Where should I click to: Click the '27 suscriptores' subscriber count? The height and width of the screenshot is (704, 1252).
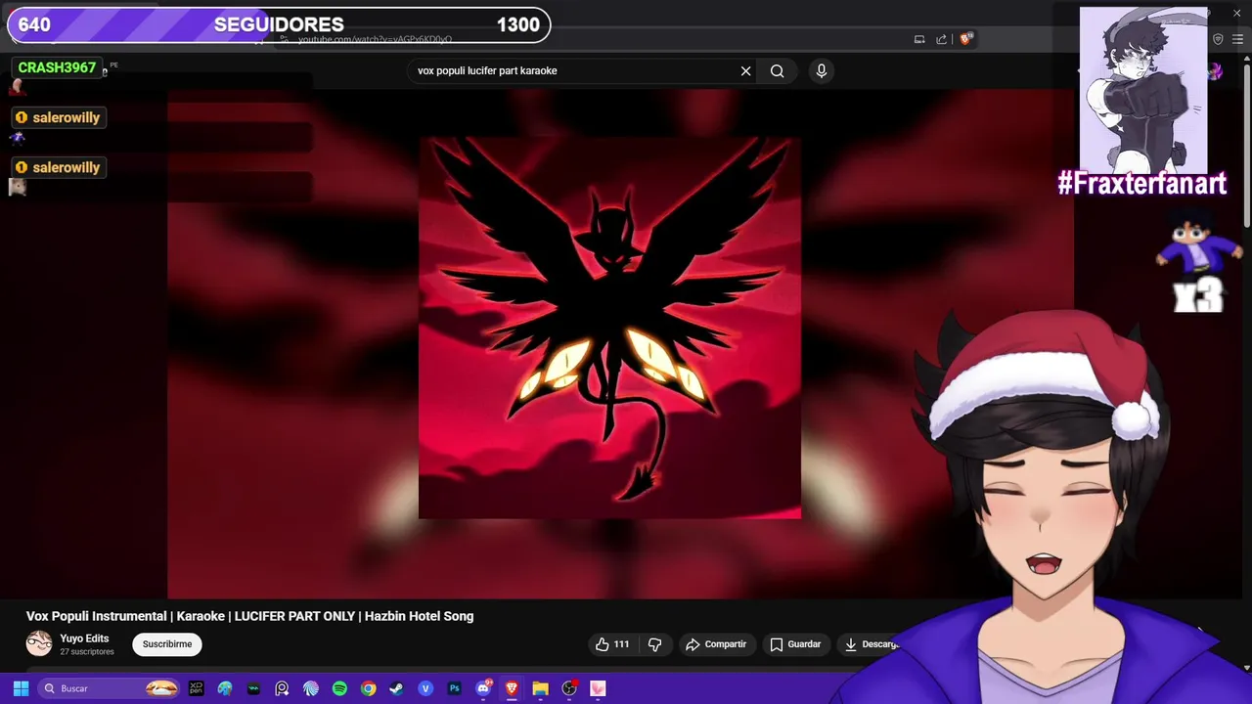(x=87, y=652)
